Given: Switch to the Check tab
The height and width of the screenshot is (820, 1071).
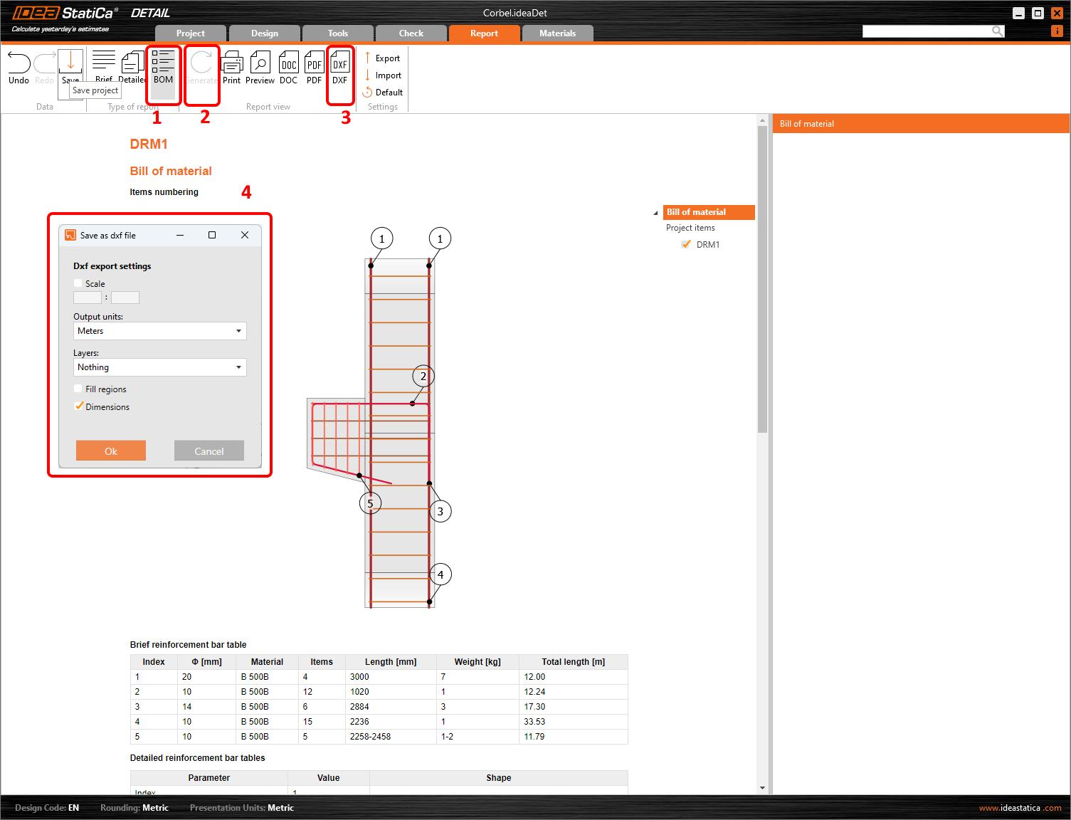Looking at the screenshot, I should click(x=411, y=33).
